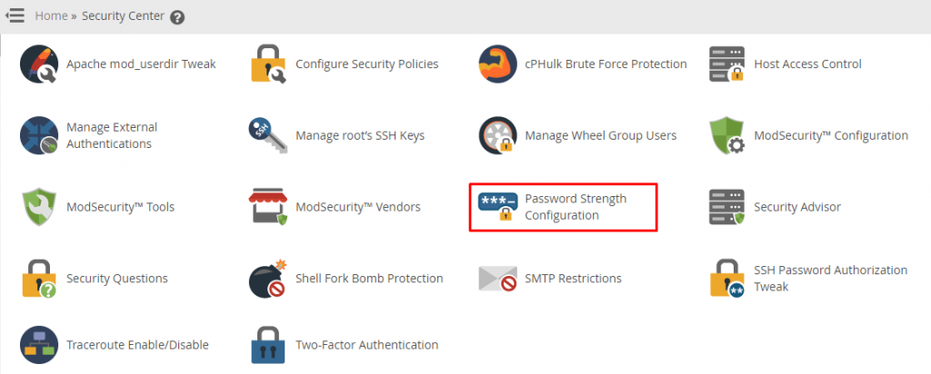Open Apache mod_userdir Tweak feather icon
Viewport: 931px width, 374px height.
39,64
